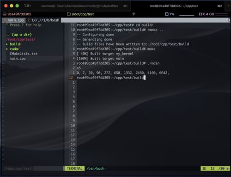Click the '-- Generating done' output line

click(94, 39)
